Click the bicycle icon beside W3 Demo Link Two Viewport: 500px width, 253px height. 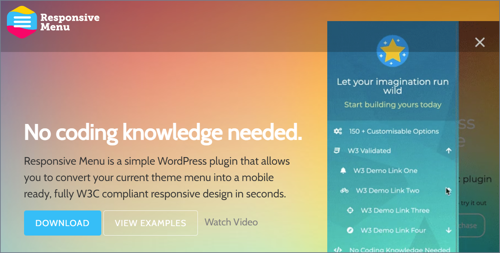point(344,190)
